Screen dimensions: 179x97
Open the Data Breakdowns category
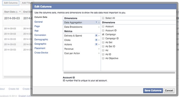click(82, 27)
